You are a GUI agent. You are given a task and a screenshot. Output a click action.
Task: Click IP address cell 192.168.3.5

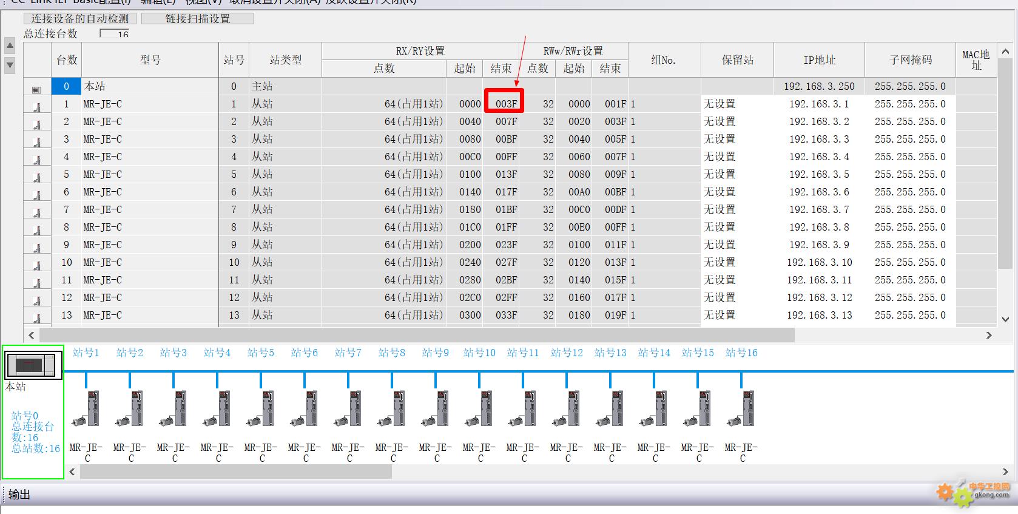pyautogui.click(x=819, y=174)
